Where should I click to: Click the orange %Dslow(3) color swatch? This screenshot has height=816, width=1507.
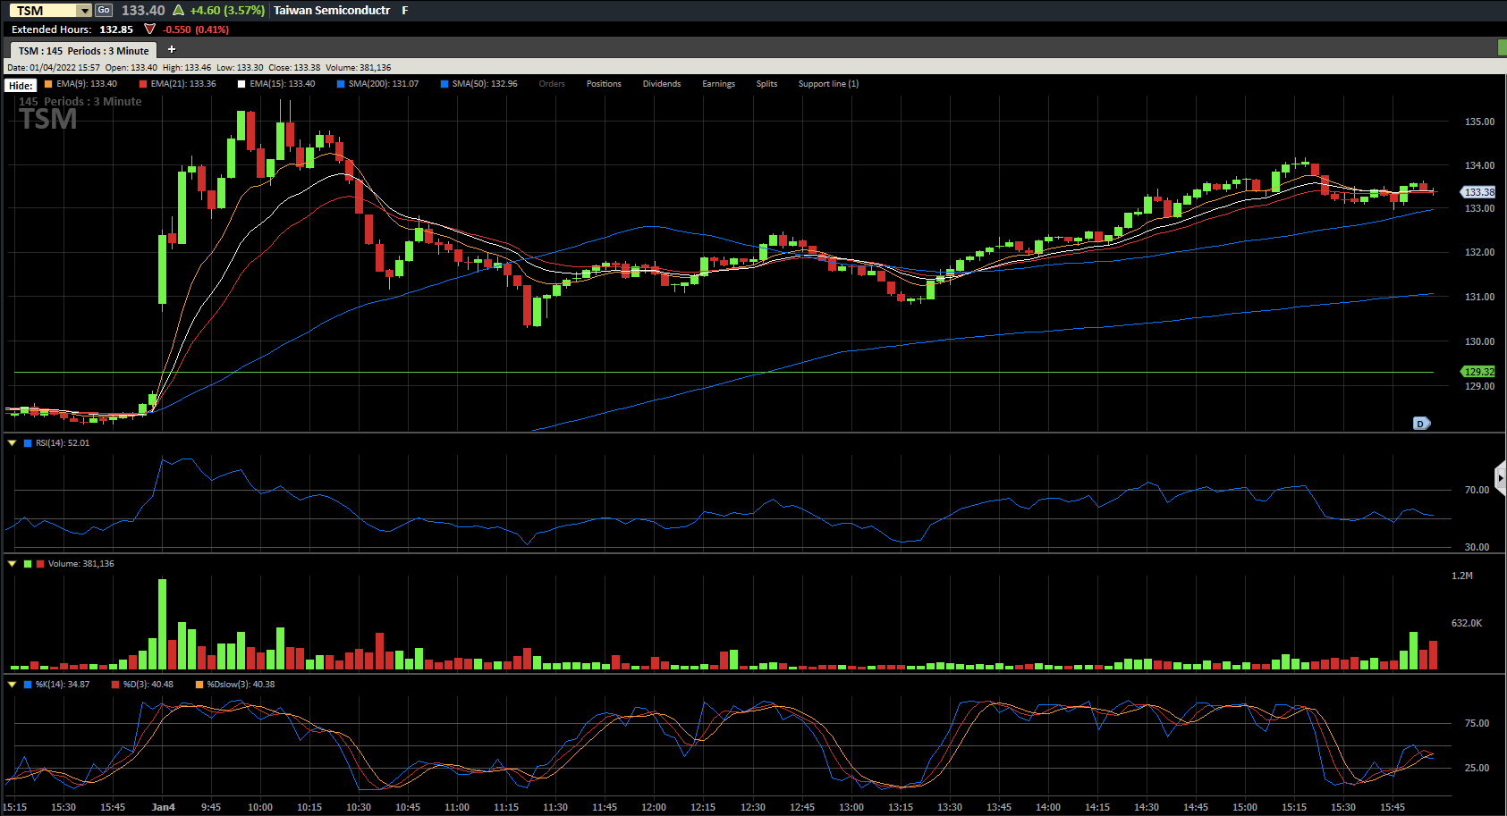point(199,685)
